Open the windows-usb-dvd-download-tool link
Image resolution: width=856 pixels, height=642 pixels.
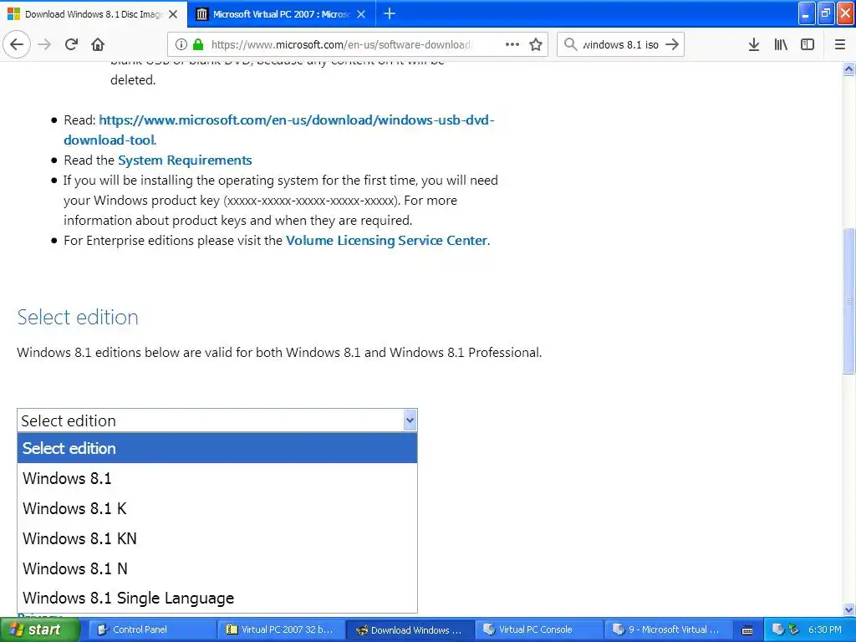[279, 130]
